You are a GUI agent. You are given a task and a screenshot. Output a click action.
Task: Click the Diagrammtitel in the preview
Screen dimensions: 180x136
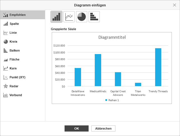112,37
